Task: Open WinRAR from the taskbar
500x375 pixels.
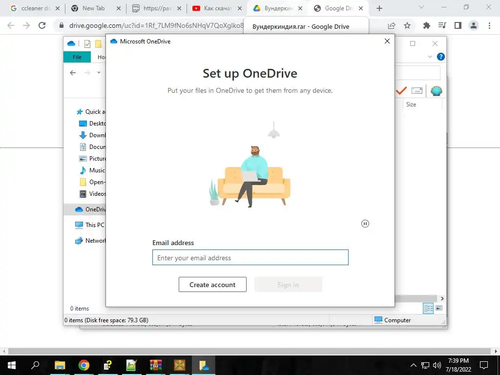Action: (x=156, y=365)
